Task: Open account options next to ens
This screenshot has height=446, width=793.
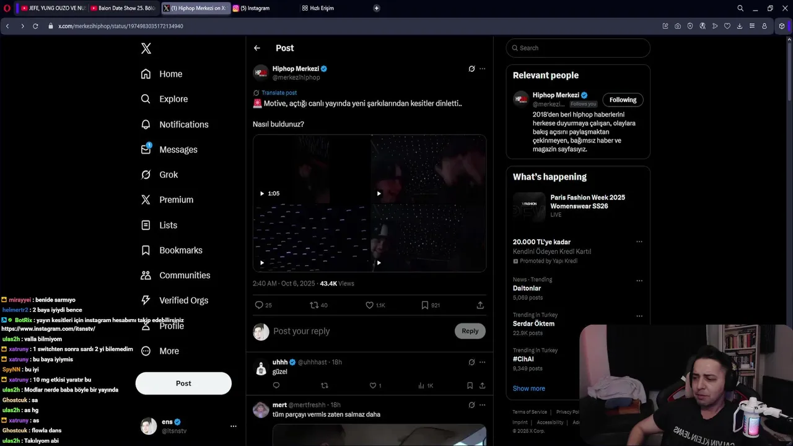Action: coord(233,426)
